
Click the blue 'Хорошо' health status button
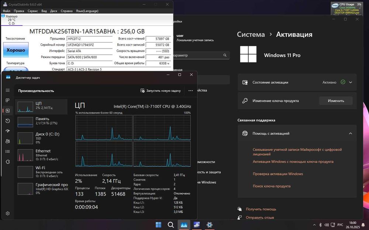click(x=16, y=50)
